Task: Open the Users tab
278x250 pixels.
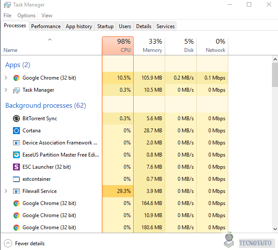Action: [x=125, y=26]
